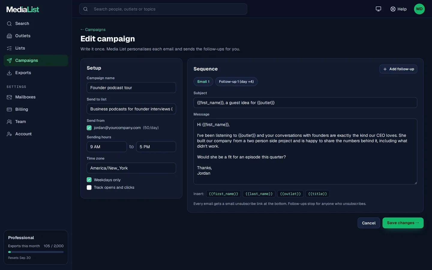
Task: Open the Time zone dropdown
Action: (x=131, y=168)
